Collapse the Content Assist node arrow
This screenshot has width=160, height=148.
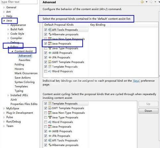[12, 51]
